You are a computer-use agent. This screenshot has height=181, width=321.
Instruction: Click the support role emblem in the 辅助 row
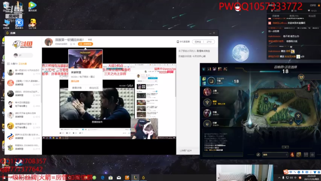point(207,103)
